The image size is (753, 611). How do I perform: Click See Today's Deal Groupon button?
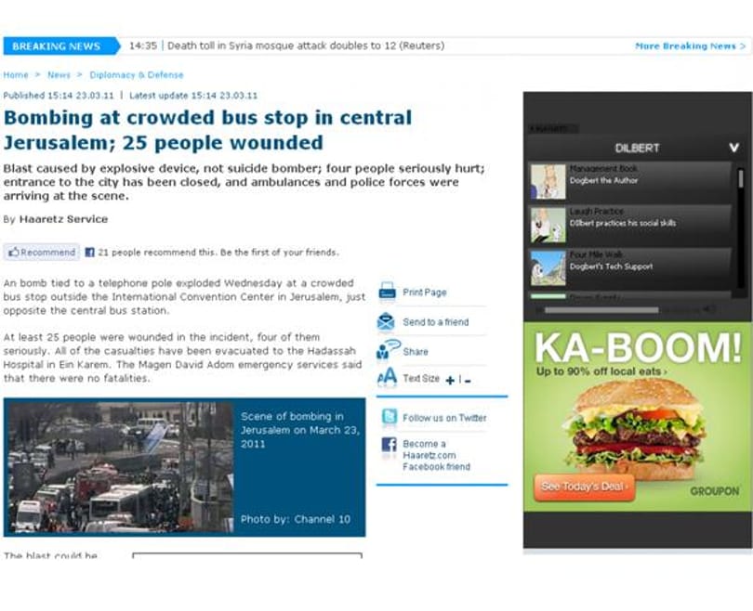(x=584, y=487)
